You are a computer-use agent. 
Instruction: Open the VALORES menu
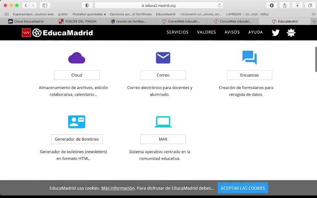point(206,32)
